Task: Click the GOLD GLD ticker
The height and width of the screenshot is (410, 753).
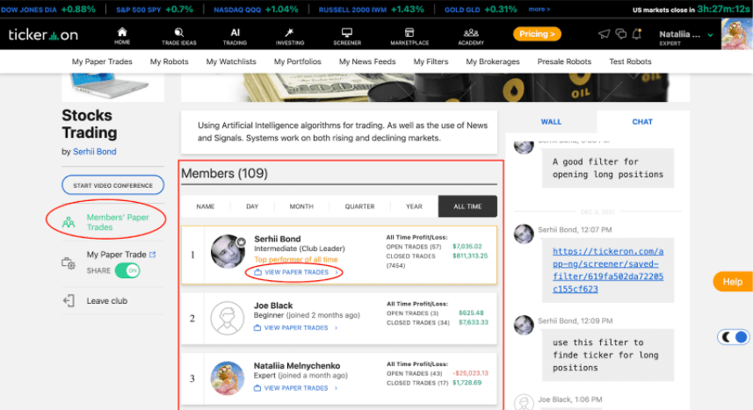Action: click(x=481, y=9)
